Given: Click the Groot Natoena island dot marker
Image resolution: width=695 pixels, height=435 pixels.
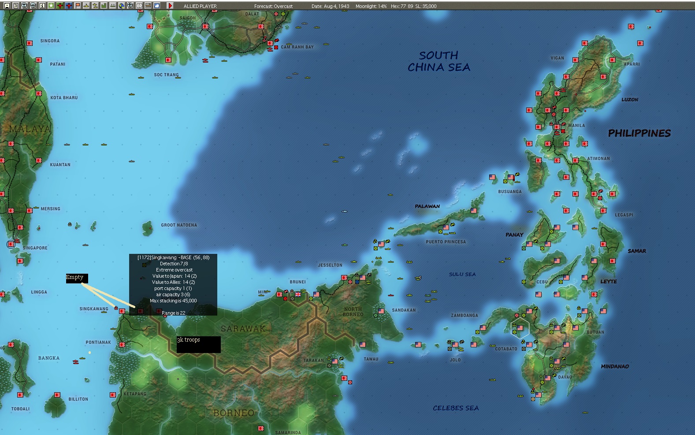Looking at the screenshot, I should point(150,228).
